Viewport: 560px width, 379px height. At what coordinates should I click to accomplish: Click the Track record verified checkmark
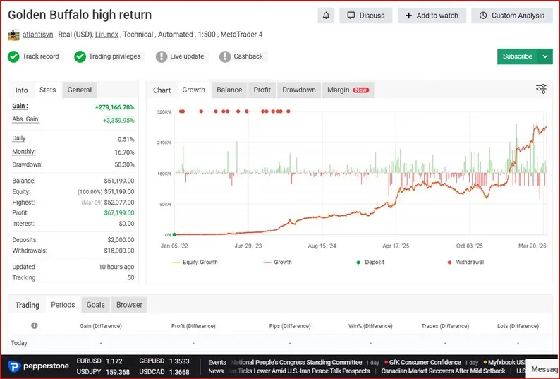(x=13, y=56)
